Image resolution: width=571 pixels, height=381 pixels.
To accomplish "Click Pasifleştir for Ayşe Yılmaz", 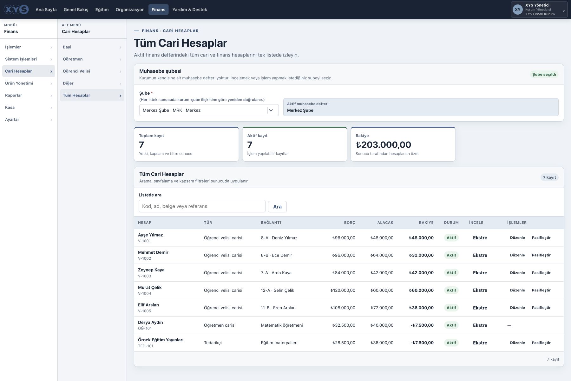I will coord(541,237).
